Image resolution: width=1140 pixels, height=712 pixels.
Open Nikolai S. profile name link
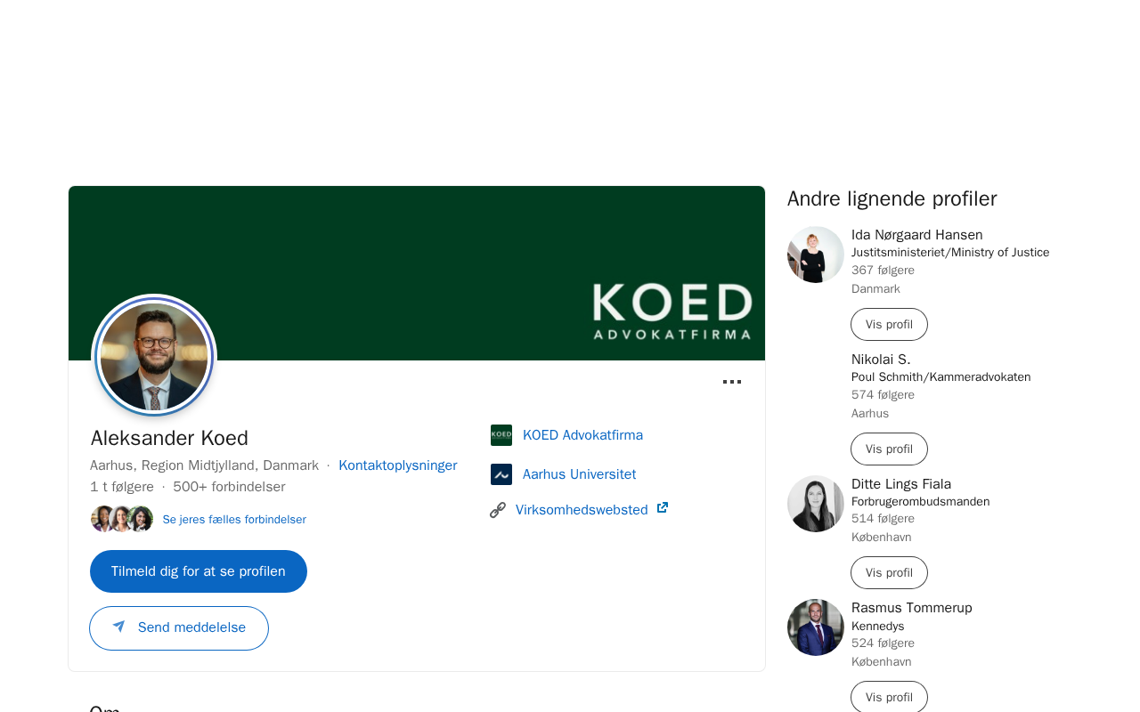[881, 360]
